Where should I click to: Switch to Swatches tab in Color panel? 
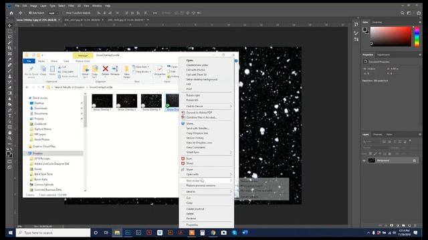tap(377, 22)
